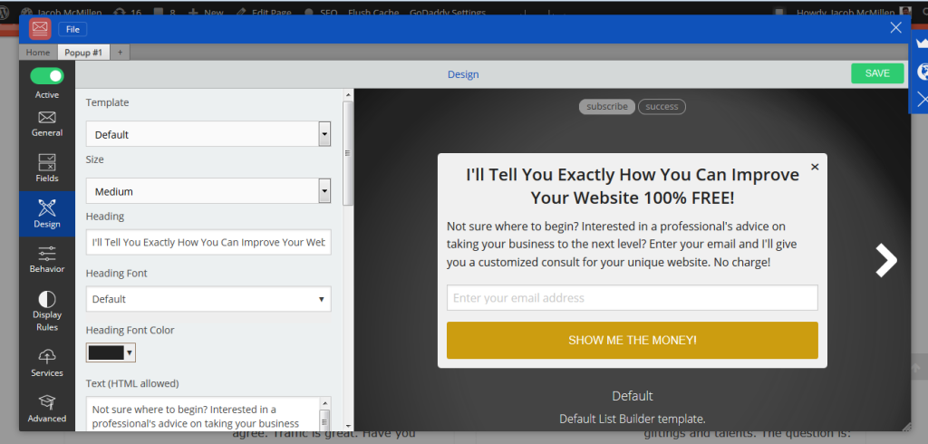The height and width of the screenshot is (444, 928).
Task: Click SEO in WordPress admin bar
Action: pyautogui.click(x=322, y=13)
